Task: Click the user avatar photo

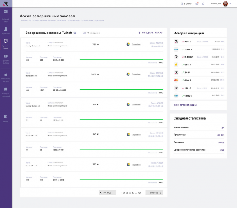Action: click(x=225, y=4)
